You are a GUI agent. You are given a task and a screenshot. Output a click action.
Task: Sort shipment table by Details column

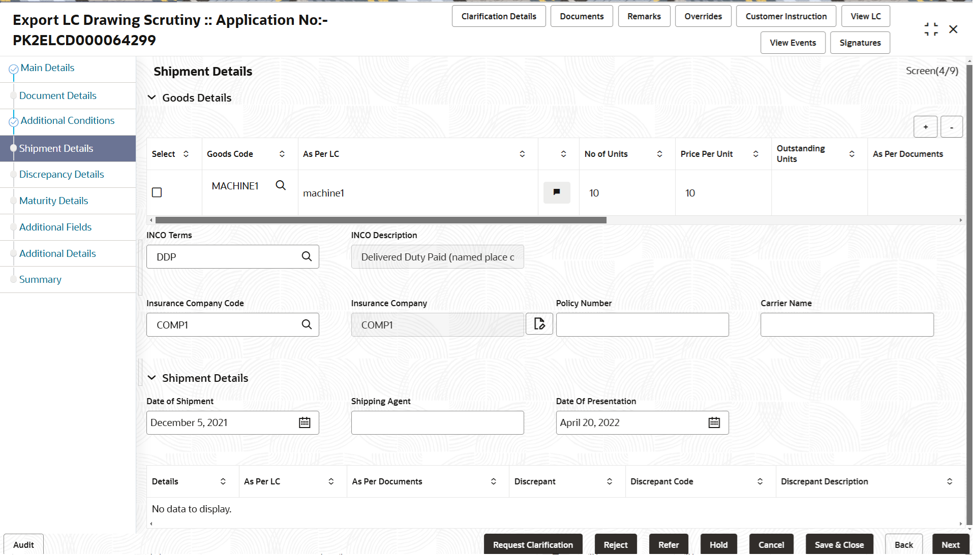(x=223, y=481)
